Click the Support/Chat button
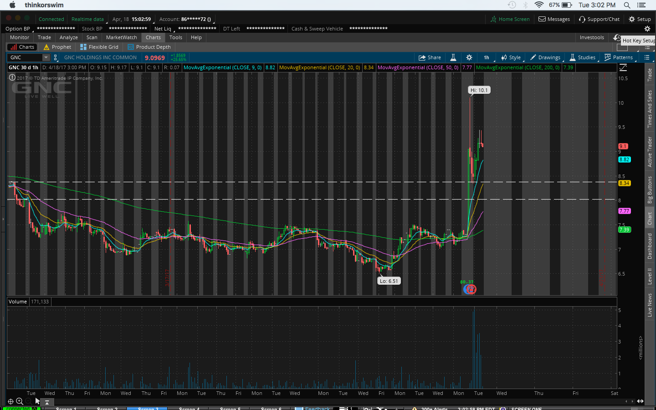The height and width of the screenshot is (410, 656). click(x=599, y=19)
